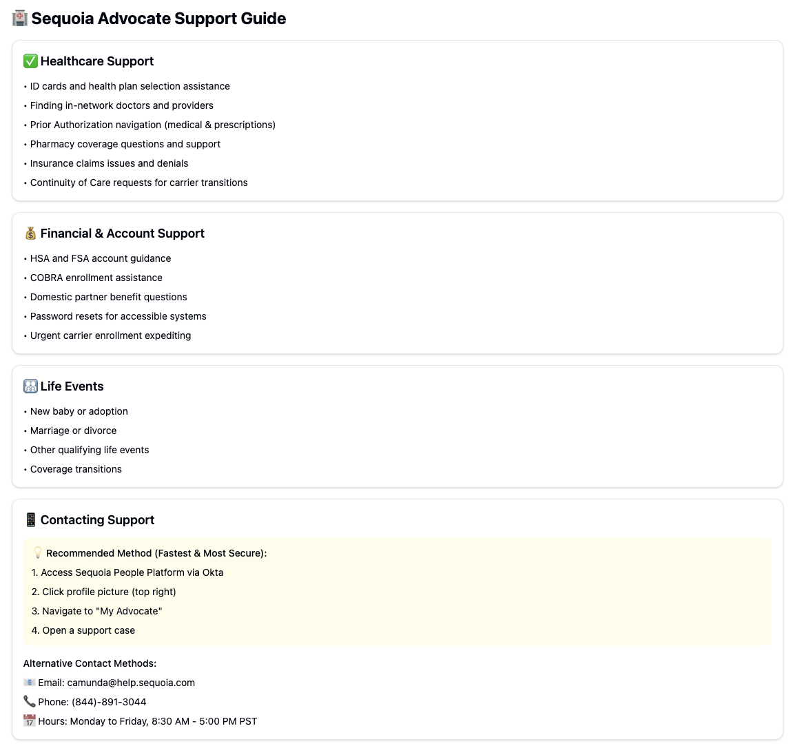The width and height of the screenshot is (793, 746).
Task: Select the Continuity of Care requests item
Action: pos(138,183)
